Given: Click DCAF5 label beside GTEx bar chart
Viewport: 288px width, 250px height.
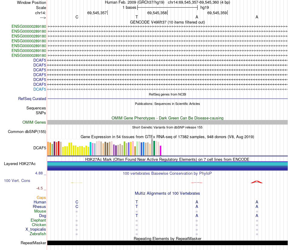Looking at the screenshot, I should click(40, 148).
